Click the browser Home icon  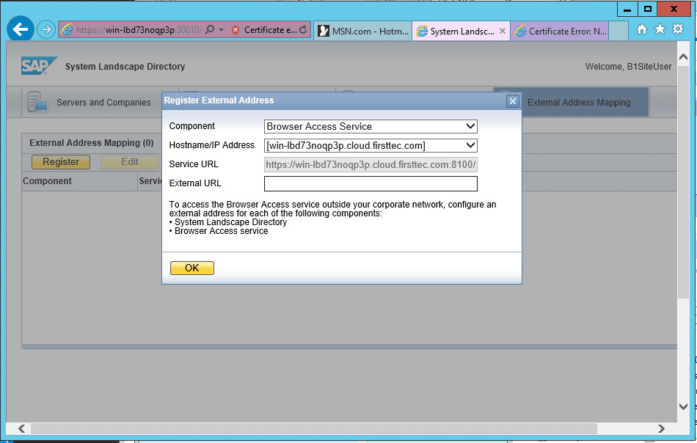click(642, 29)
